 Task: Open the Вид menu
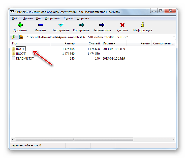point(39,18)
